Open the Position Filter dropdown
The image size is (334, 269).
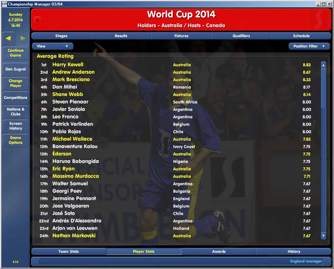pyautogui.click(x=309, y=46)
